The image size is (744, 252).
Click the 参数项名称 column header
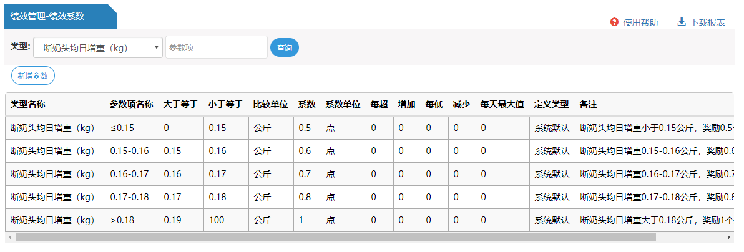pyautogui.click(x=131, y=104)
